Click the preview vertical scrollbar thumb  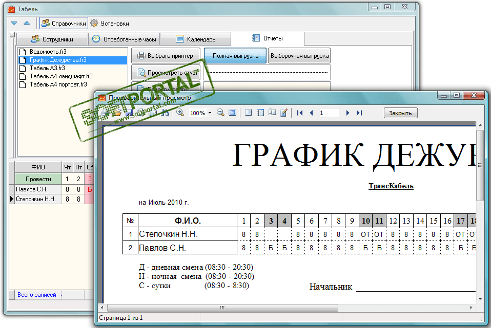480,165
